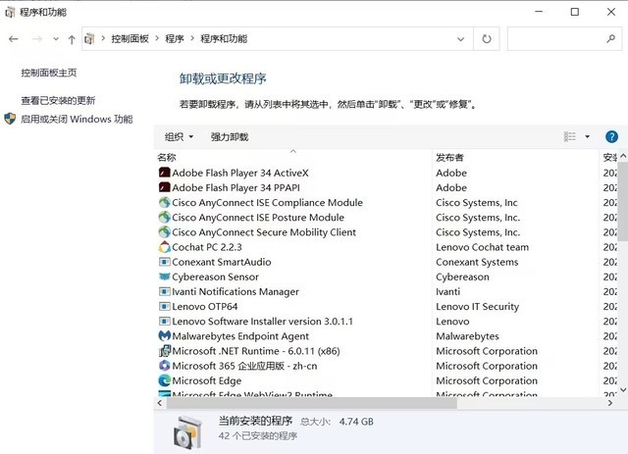628x454 pixels.
Task: Click the vertical scrollbar thumb
Action: point(623,202)
